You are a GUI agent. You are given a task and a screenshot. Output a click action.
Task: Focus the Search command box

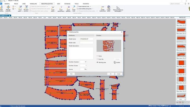pyautogui.click(x=177, y=4)
